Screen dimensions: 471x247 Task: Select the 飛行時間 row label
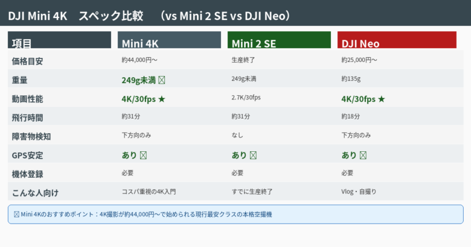tap(27, 118)
